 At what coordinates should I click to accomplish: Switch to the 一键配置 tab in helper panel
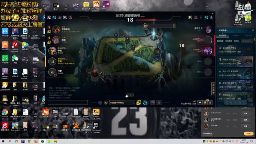coord(235,36)
